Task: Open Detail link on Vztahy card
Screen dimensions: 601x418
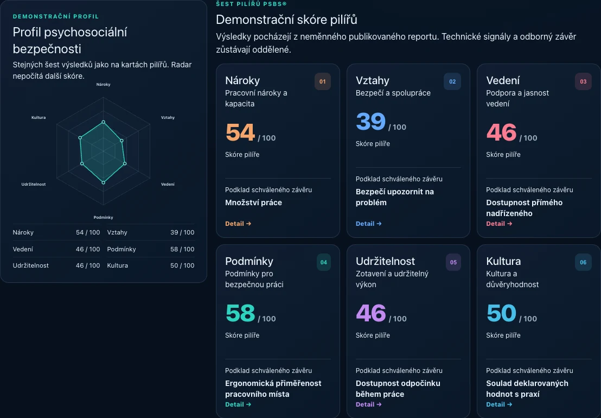Action: click(x=368, y=224)
